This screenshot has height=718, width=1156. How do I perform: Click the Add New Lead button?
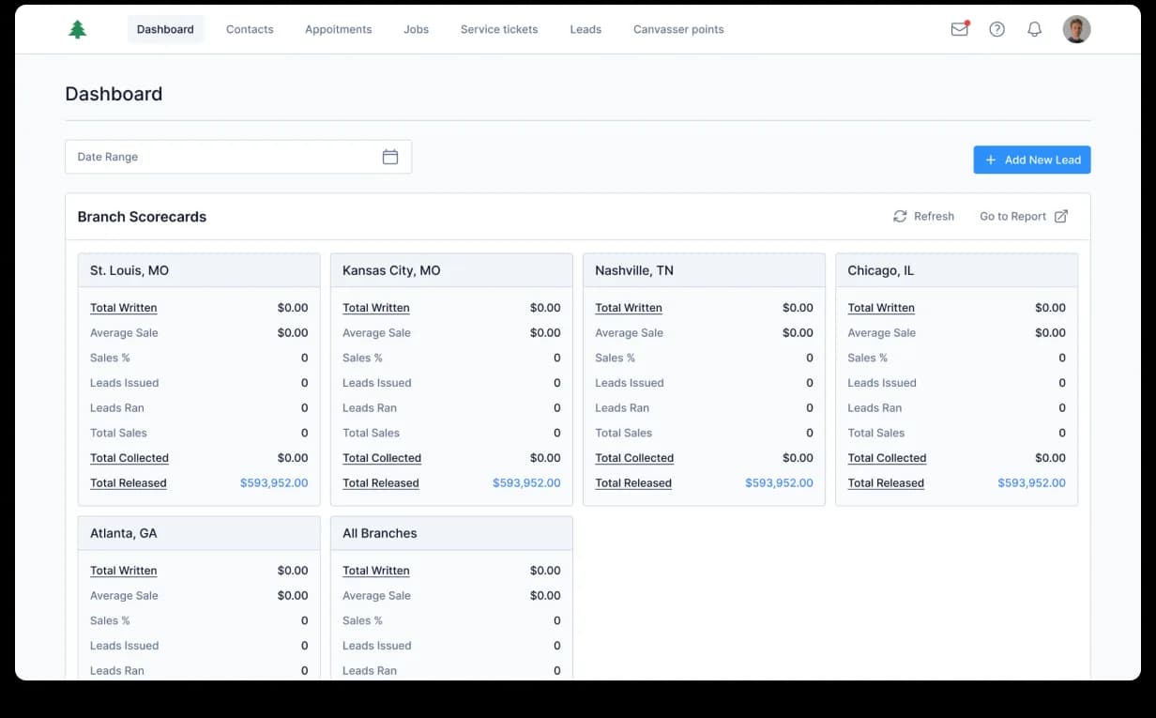pyautogui.click(x=1032, y=160)
